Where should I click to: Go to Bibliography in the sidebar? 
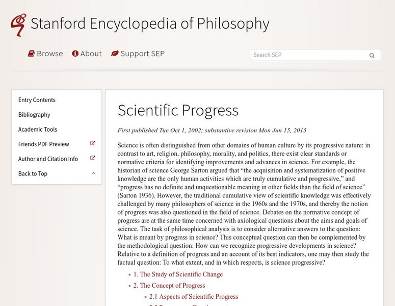(34, 115)
